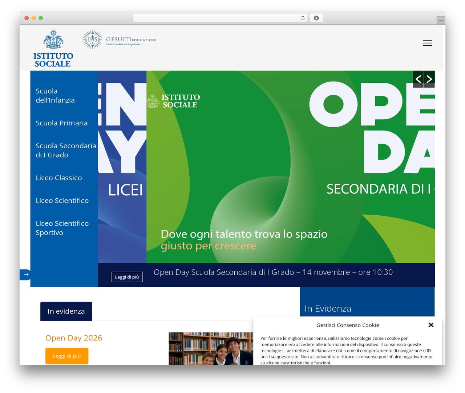Viewport: 465px width, 393px height.
Task: Click the In Evidenza blue sidebar heading
Action: pos(328,309)
